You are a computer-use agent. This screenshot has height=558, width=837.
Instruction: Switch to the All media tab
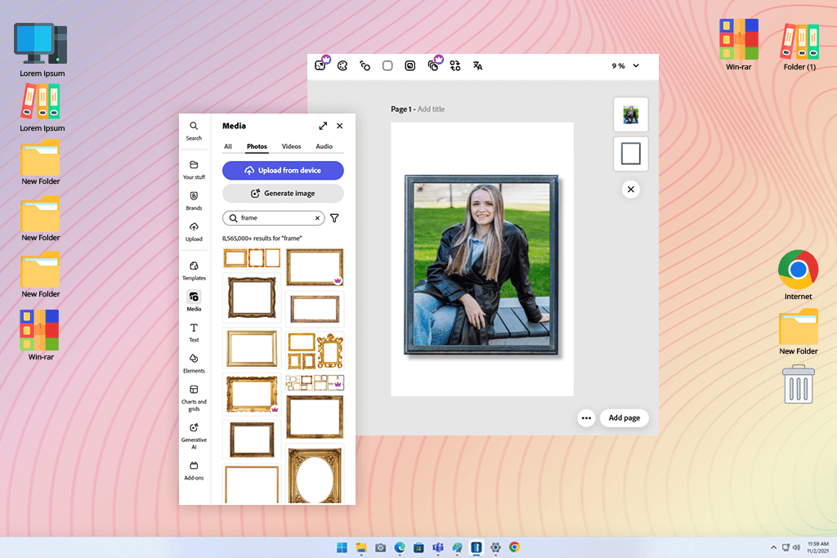click(228, 146)
